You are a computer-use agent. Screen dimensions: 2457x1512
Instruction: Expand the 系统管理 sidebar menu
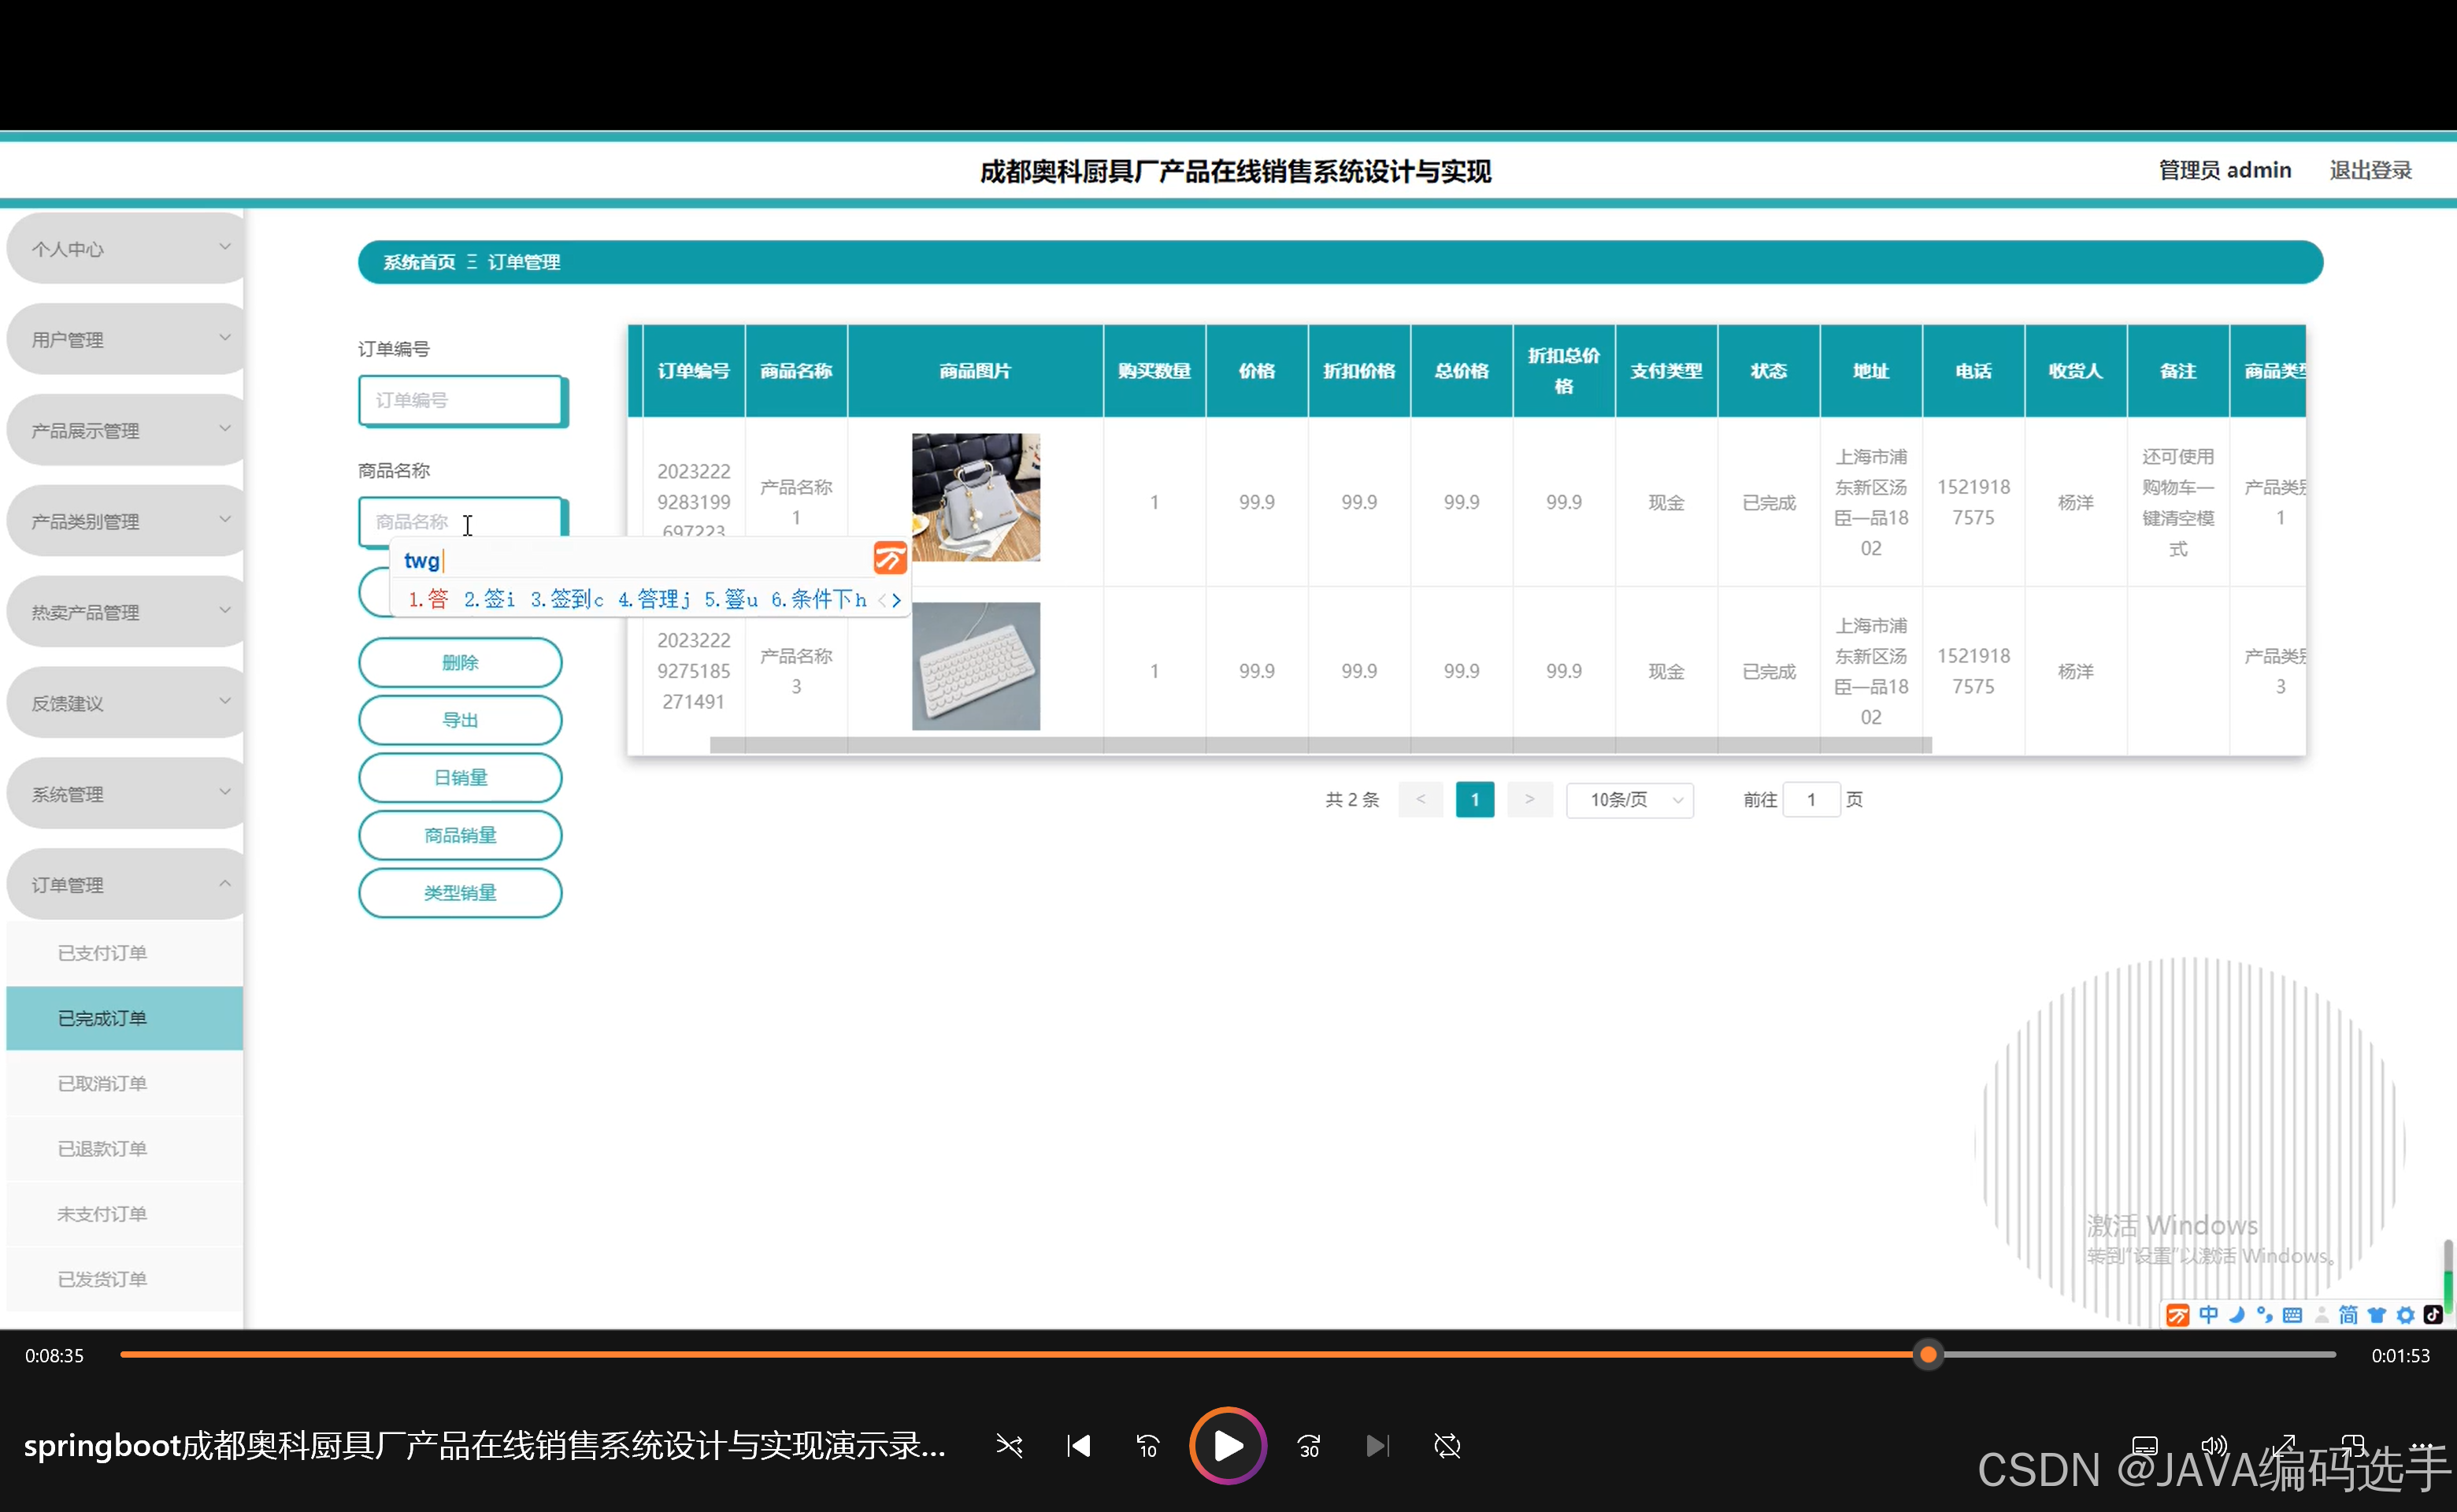coord(126,794)
